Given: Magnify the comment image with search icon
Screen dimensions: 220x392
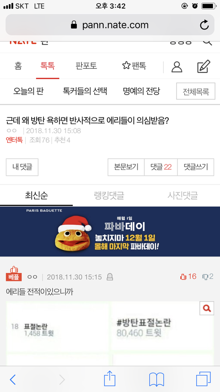Looking at the screenshot, I should point(207,308).
